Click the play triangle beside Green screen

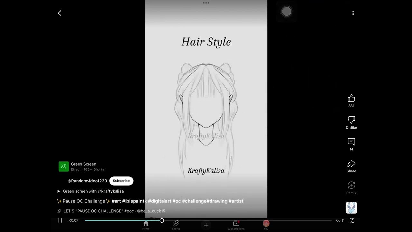click(59, 191)
